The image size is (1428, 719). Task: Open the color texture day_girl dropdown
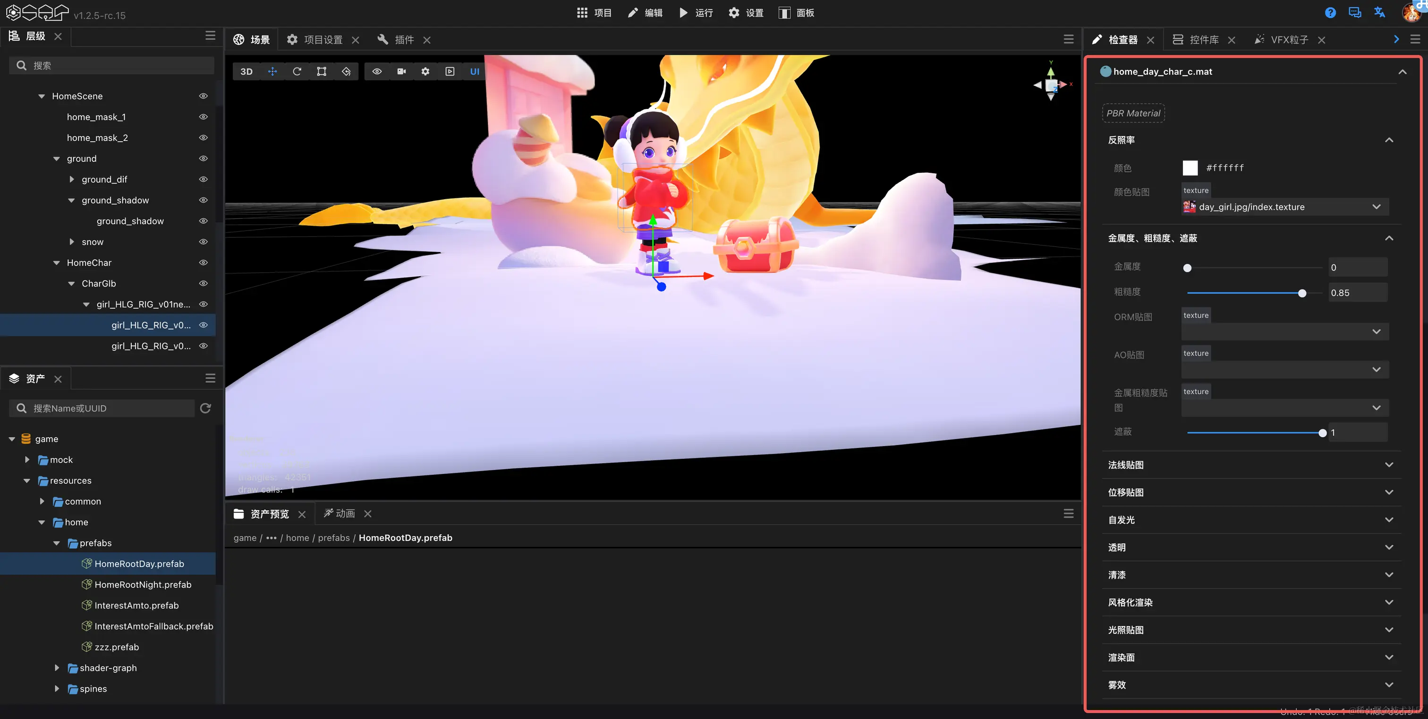click(x=1376, y=207)
